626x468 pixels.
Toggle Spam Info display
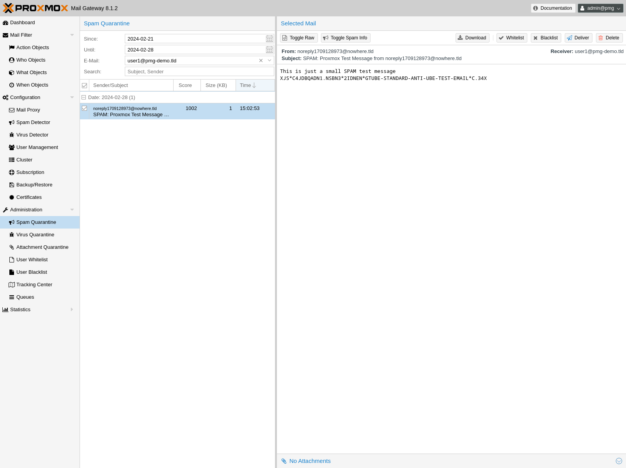pos(345,38)
